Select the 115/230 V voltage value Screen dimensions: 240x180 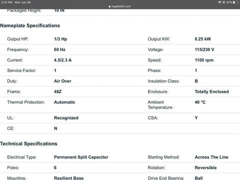pos(204,49)
